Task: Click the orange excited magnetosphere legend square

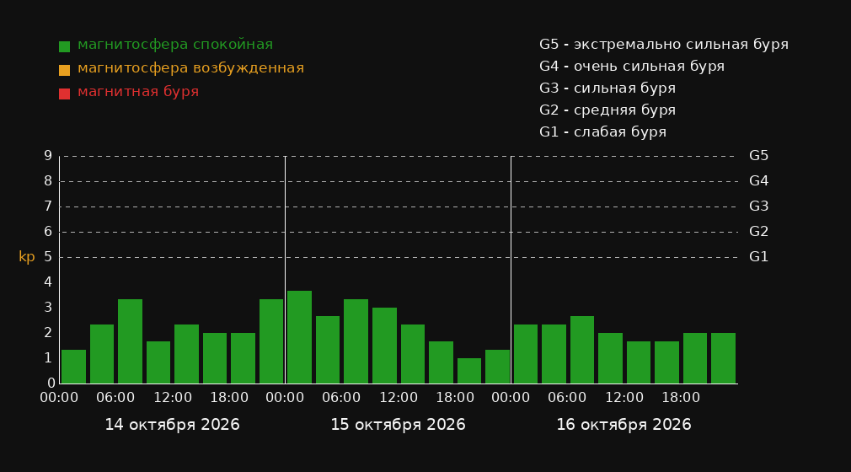Action: pos(64,70)
